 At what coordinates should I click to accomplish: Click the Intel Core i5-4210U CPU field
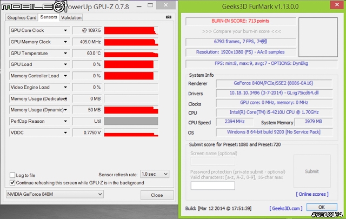point(274,112)
